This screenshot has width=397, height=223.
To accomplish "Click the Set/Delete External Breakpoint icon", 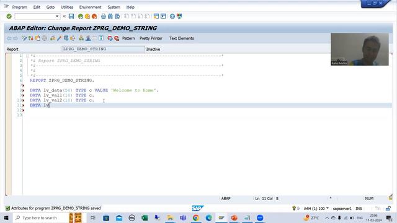I will 117,38.
